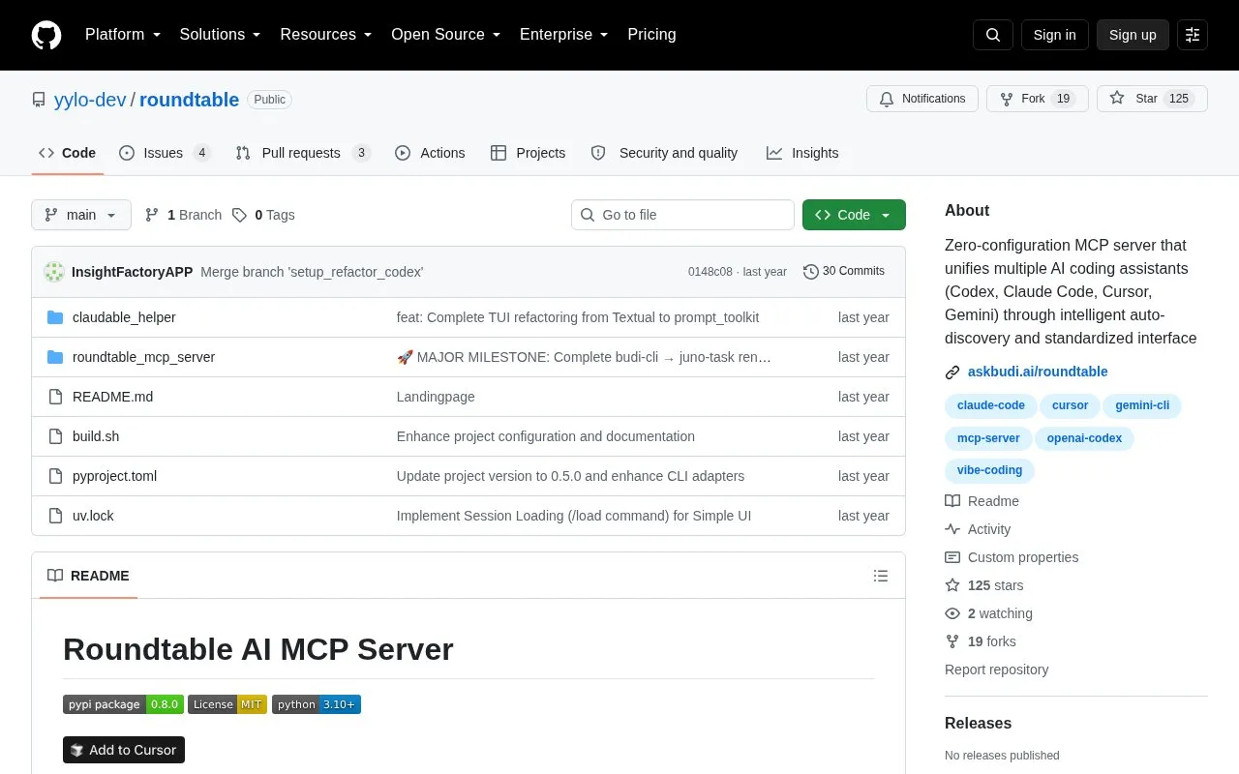Open the README outline list icon
The height and width of the screenshot is (774, 1239).
pyautogui.click(x=881, y=576)
